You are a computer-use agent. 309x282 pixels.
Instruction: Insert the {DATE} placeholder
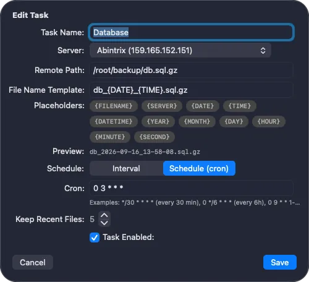coord(203,106)
